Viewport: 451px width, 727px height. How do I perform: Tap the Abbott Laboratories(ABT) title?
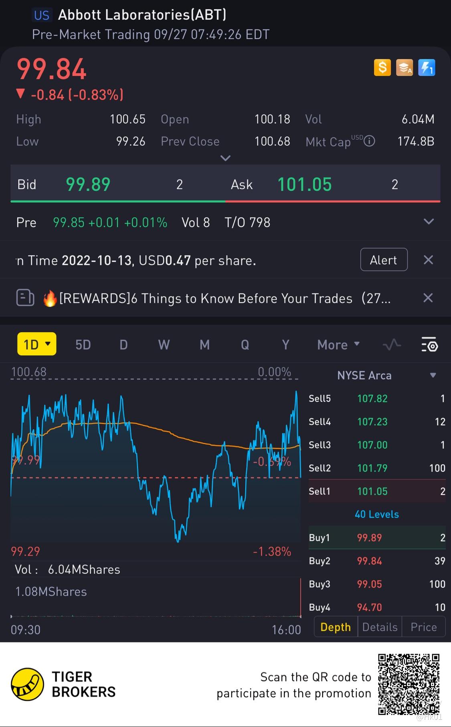[142, 15]
